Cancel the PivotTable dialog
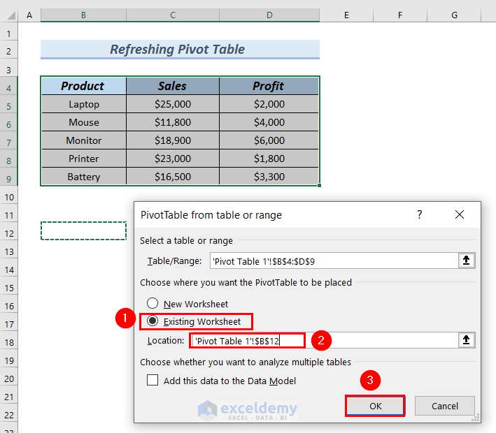 444,406
